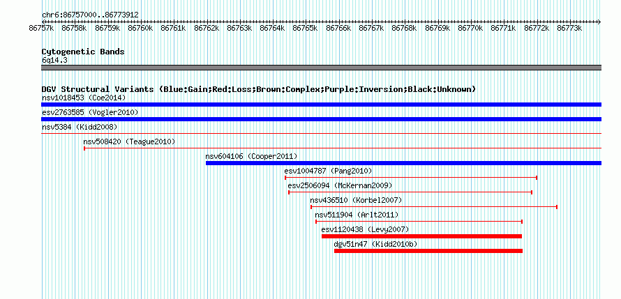The image size is (621, 299).
Task: Select the red nsv511904 loss line
Action: click(419, 222)
